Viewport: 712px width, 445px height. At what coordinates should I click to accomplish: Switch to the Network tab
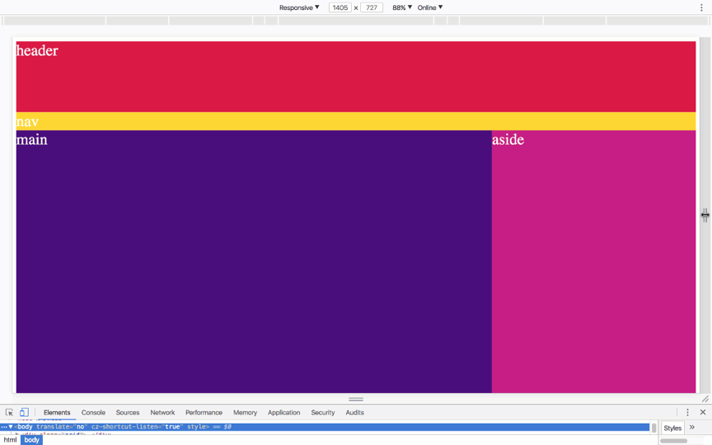click(162, 413)
